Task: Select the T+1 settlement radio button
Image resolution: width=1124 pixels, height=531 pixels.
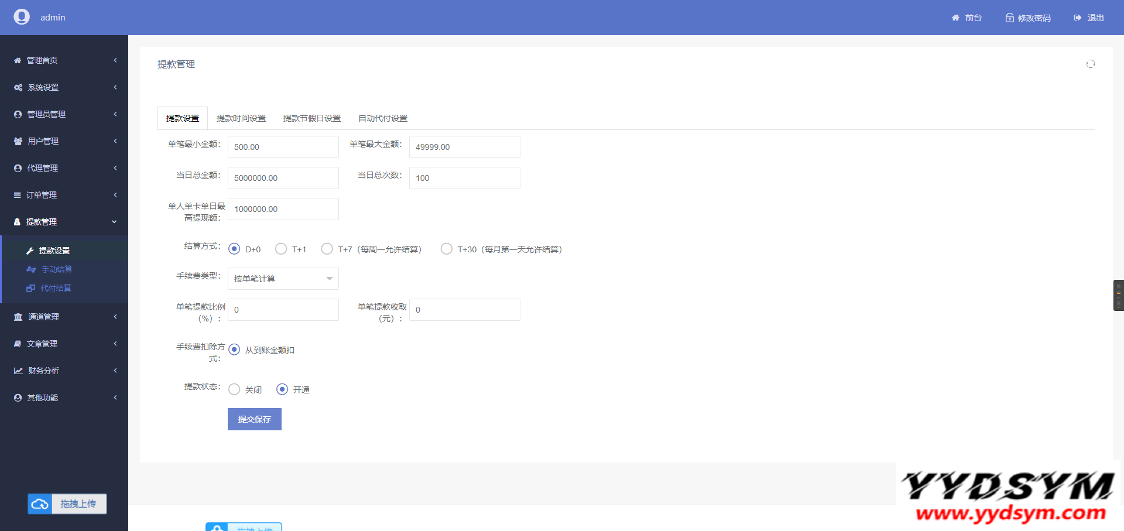Action: (281, 249)
